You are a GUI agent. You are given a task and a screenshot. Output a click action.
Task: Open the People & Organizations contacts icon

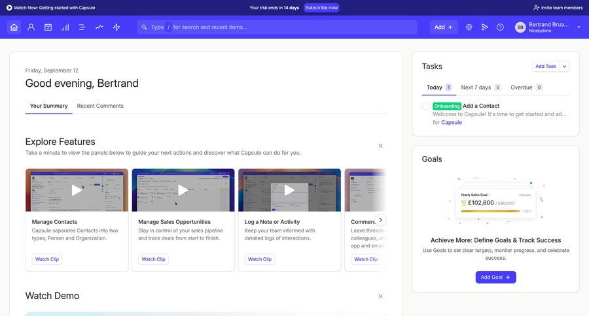click(x=31, y=27)
